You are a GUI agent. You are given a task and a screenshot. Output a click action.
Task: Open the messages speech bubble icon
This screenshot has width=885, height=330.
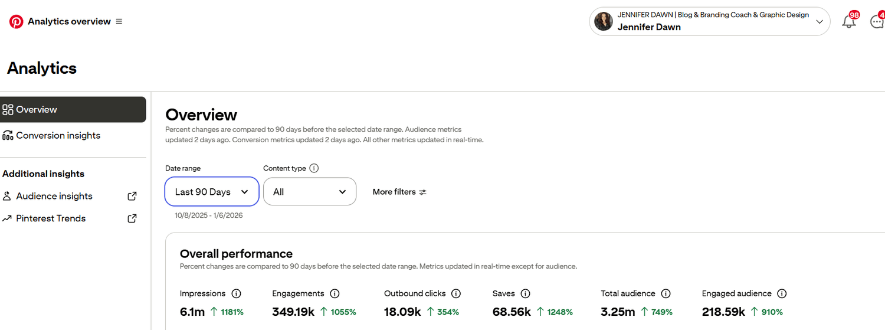pos(877,22)
